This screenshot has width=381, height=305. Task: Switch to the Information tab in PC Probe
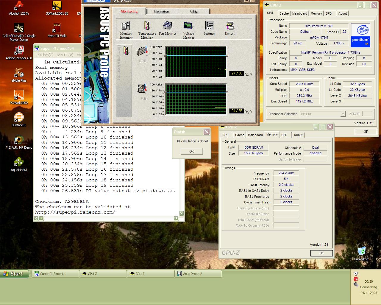tap(161, 12)
